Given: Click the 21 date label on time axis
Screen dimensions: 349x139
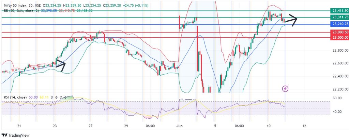Looking at the screenshot, I should [19, 126].
